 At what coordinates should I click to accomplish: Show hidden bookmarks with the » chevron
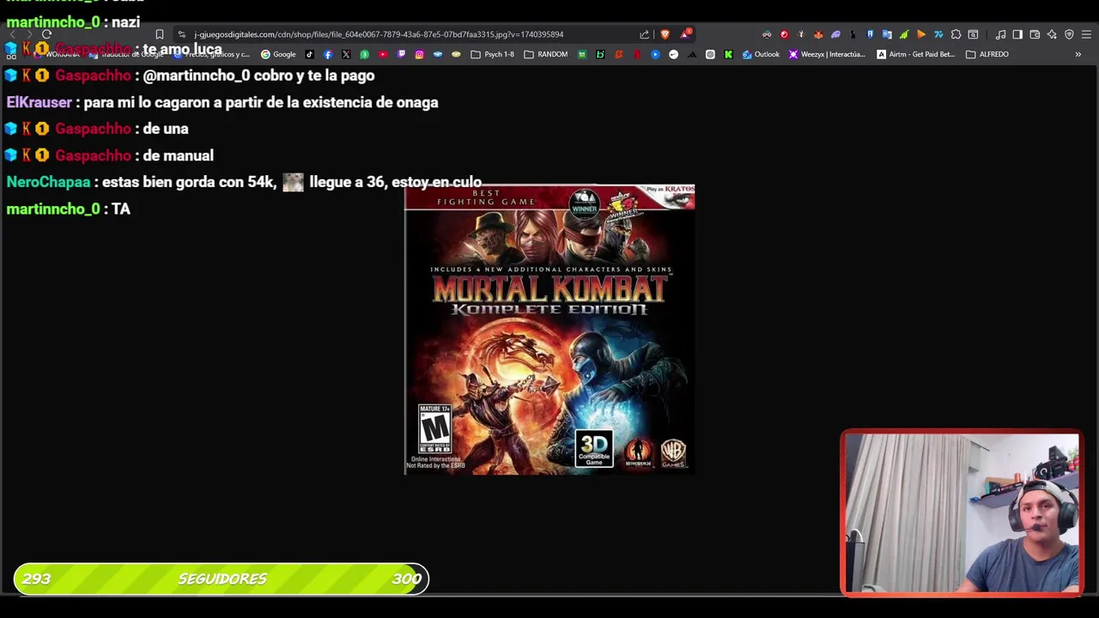point(1078,54)
